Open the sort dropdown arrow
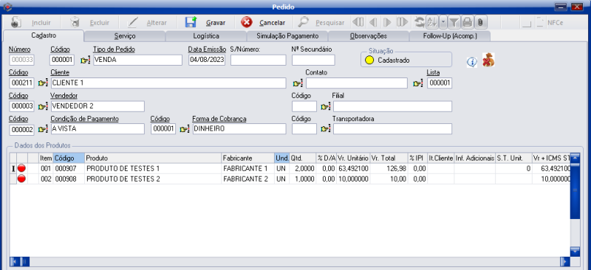 coord(443,23)
